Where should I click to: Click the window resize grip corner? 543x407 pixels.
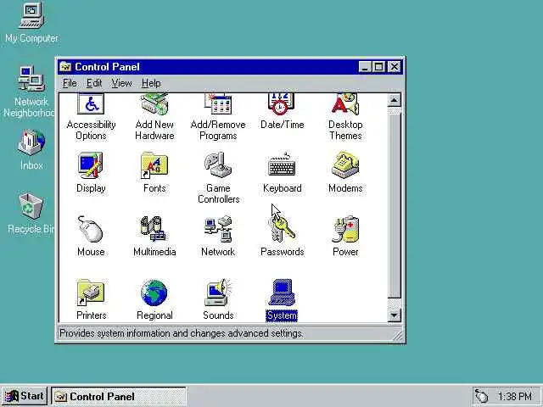pos(398,336)
